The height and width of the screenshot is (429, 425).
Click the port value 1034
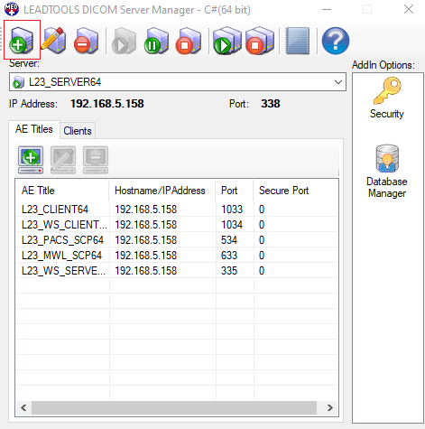pos(232,225)
